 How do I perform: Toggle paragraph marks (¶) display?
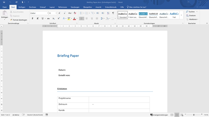click(x=113, y=13)
